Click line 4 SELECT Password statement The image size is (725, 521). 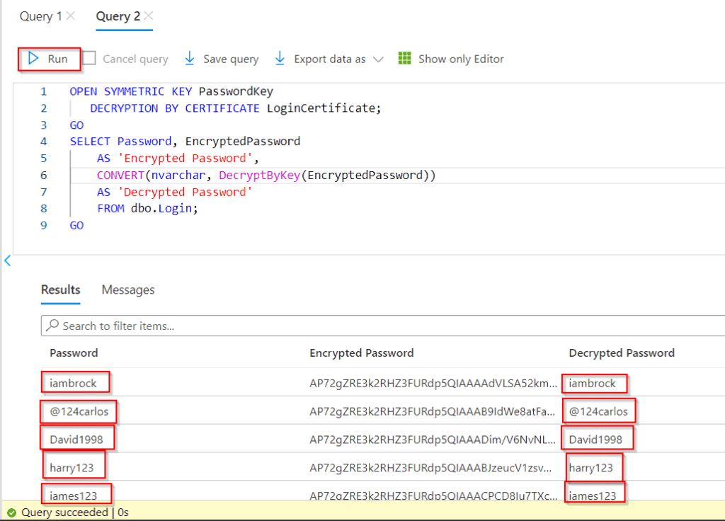tap(185, 142)
